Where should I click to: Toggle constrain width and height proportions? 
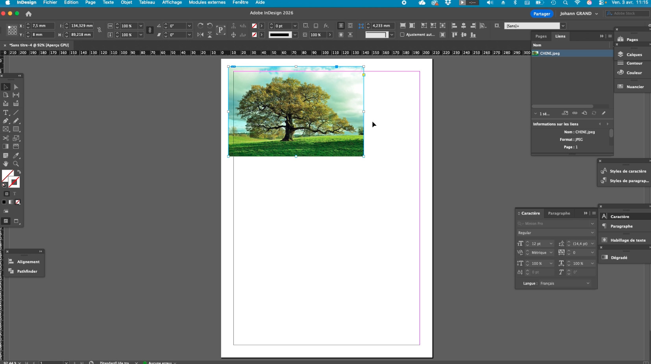99,30
